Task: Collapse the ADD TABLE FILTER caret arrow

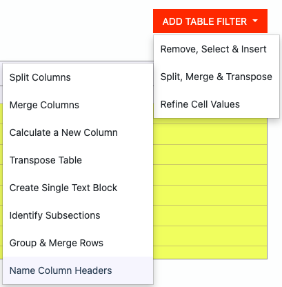Action: coord(255,21)
